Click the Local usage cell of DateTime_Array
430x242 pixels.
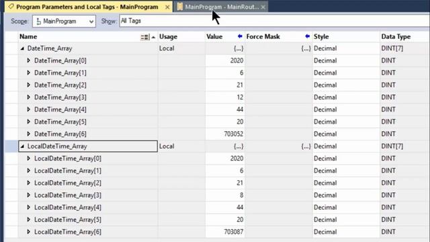(x=181, y=48)
